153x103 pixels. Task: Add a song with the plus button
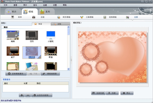tap(22, 95)
